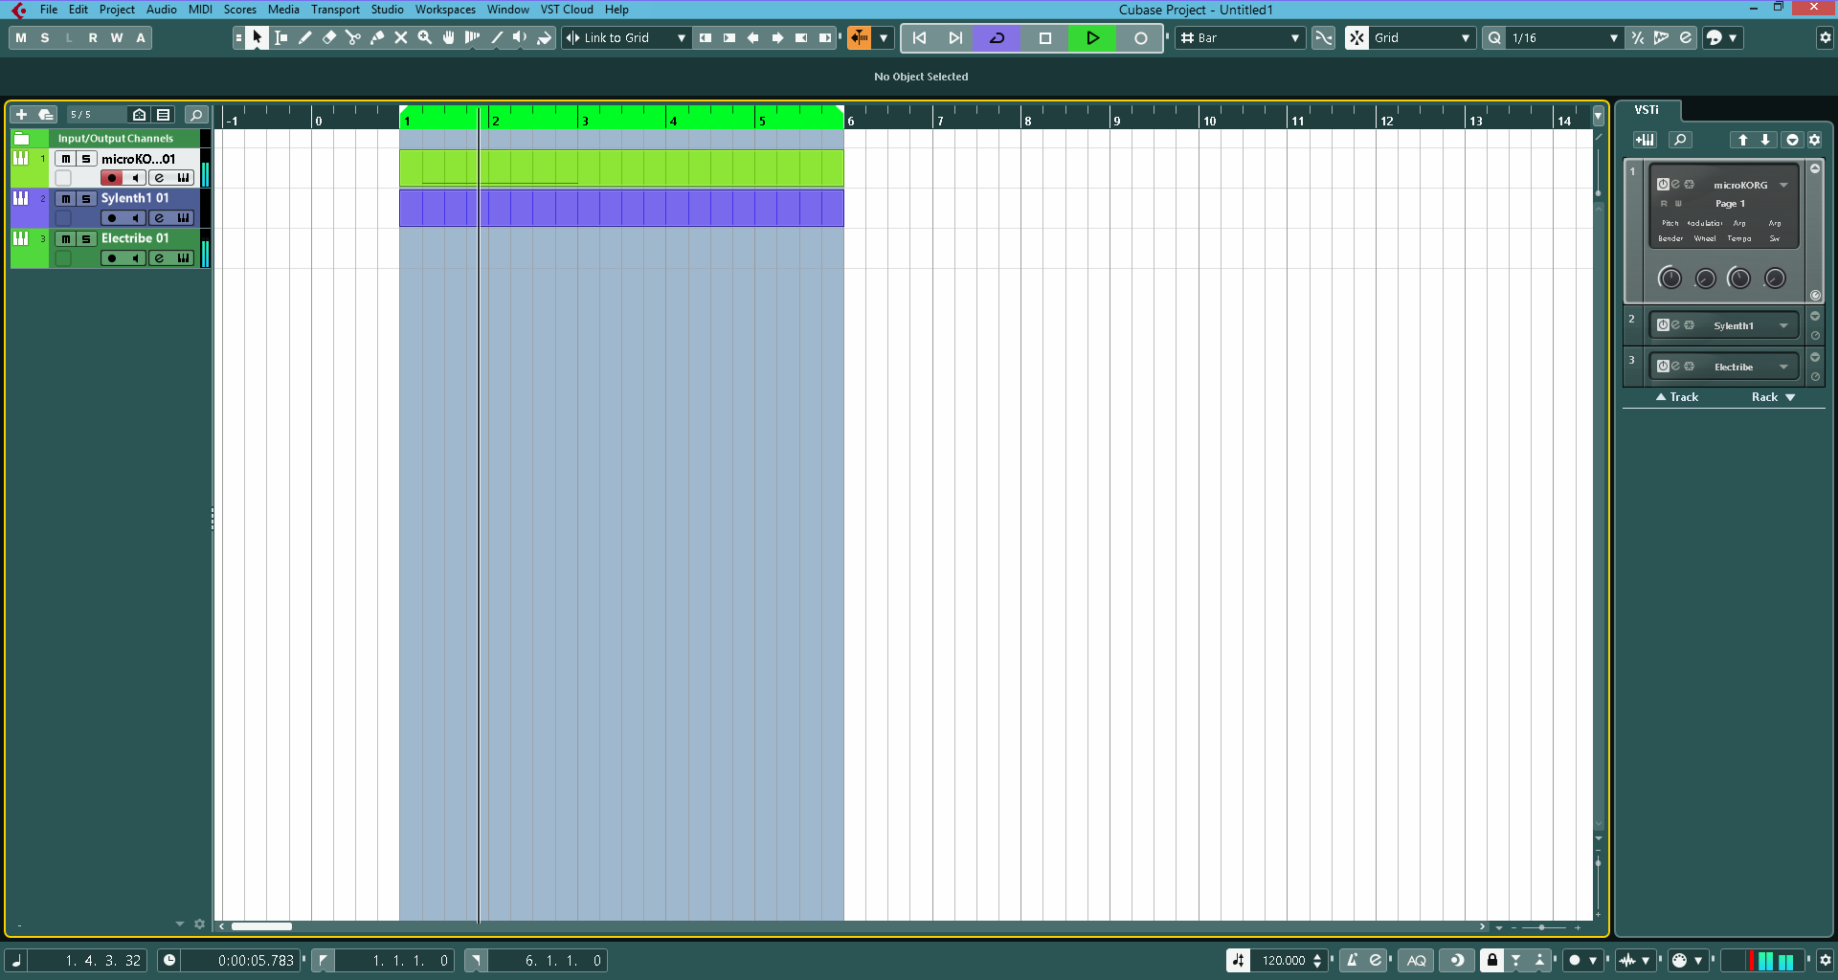
Task: Open the Electribe instrument slot dropdown
Action: tap(1783, 367)
